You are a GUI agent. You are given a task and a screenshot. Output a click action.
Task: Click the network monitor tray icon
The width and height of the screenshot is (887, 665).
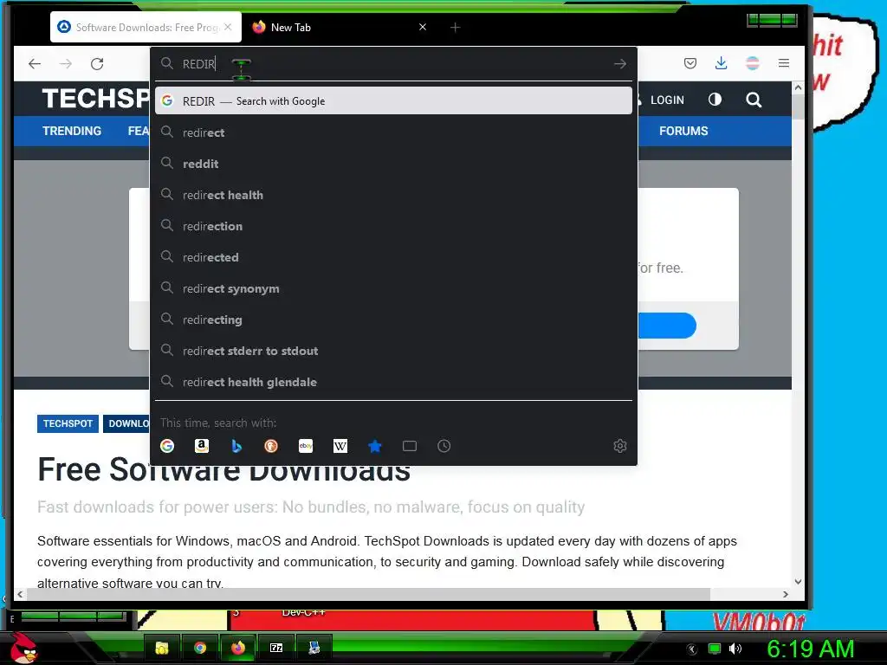(715, 649)
